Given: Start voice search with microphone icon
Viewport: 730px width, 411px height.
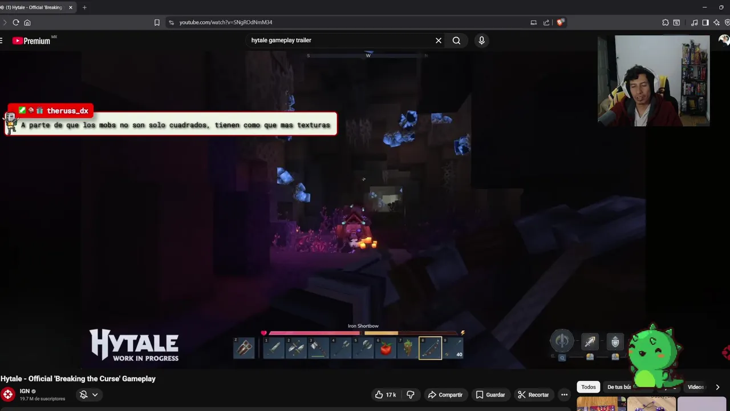Looking at the screenshot, I should [481, 41].
